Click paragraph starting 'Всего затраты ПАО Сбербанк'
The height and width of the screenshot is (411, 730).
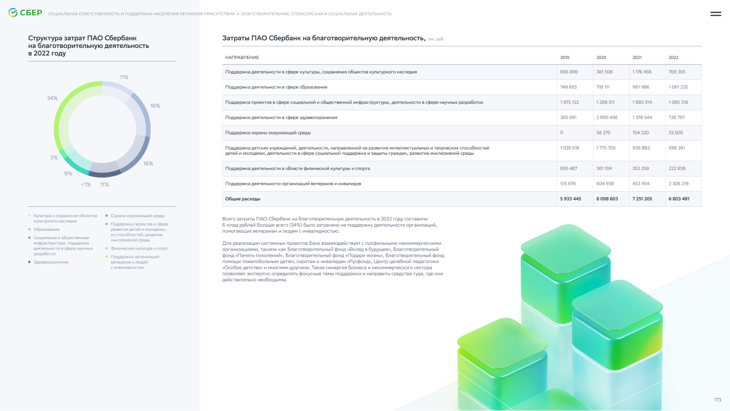330,225
